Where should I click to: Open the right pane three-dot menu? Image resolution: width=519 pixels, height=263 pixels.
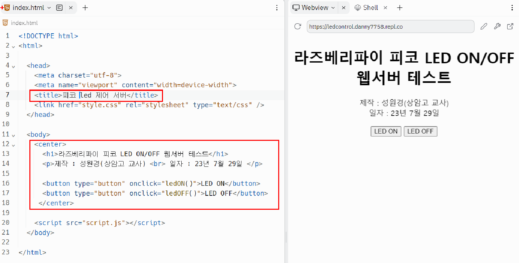click(x=512, y=8)
